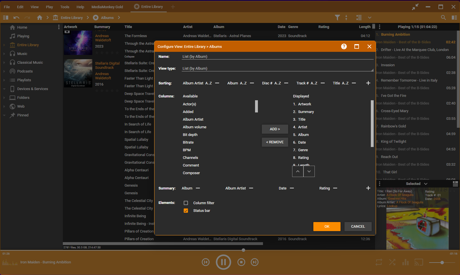Screen dimensions: 460x275
Task: Open the View menu
Action: tap(35, 7)
